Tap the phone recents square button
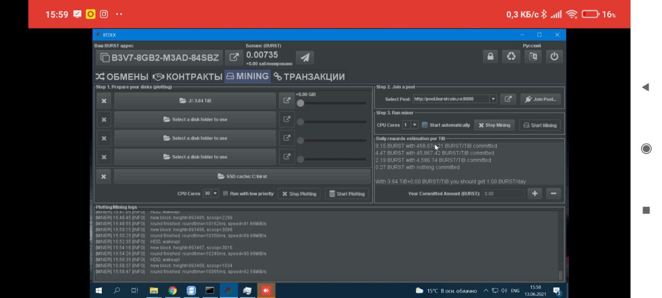This screenshot has width=662, height=298. pos(646,210)
